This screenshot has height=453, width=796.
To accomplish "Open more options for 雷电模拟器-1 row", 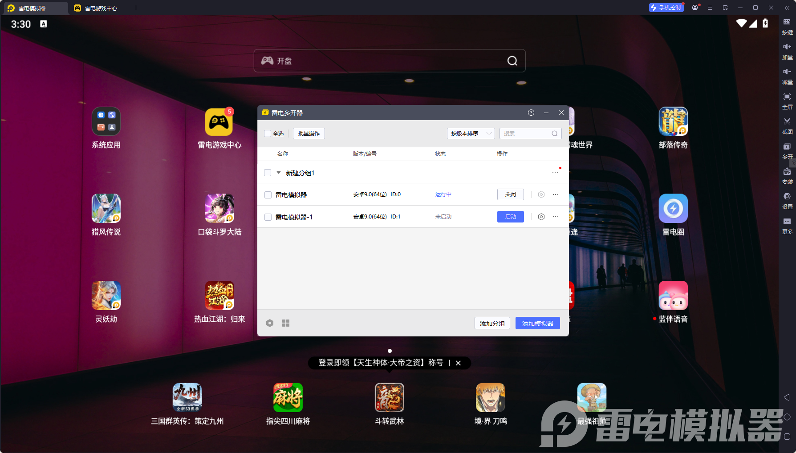I will tap(556, 217).
